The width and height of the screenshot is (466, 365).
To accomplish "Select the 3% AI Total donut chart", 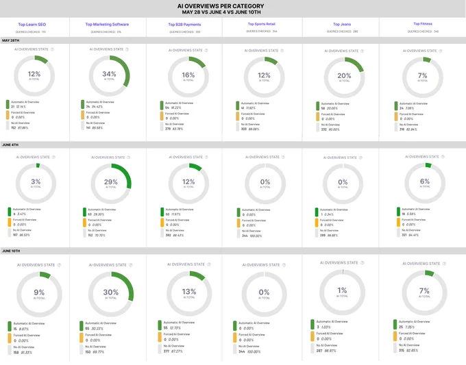I will pos(36,184).
